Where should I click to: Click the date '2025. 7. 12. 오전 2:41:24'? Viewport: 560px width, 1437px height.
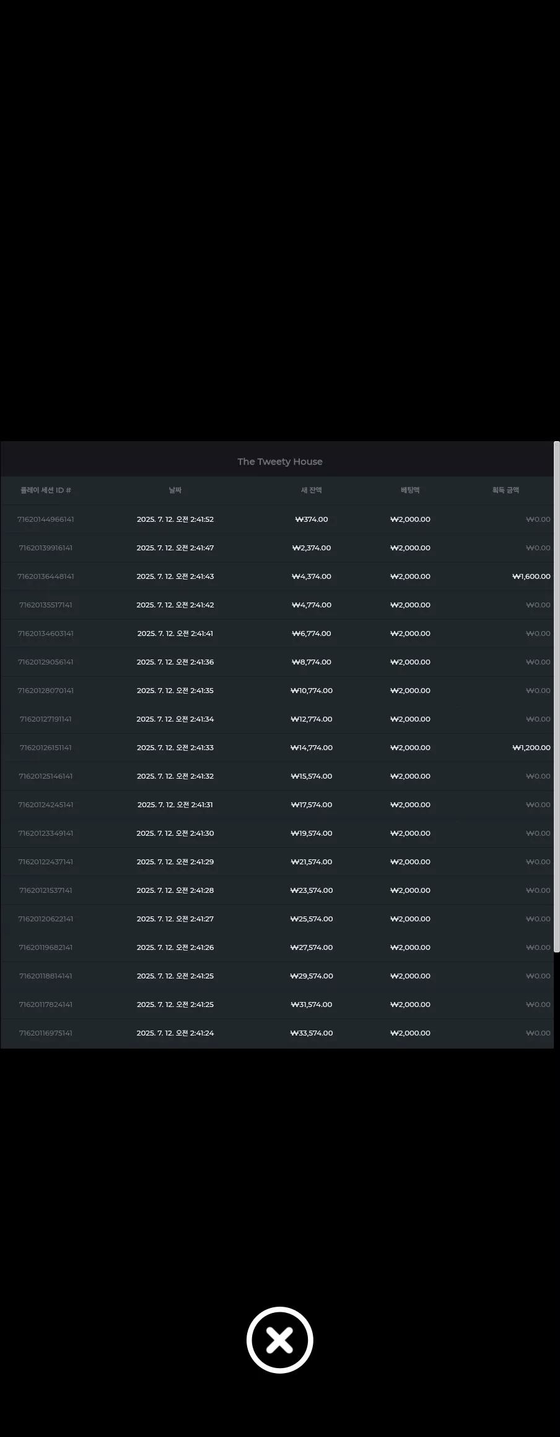point(175,1033)
